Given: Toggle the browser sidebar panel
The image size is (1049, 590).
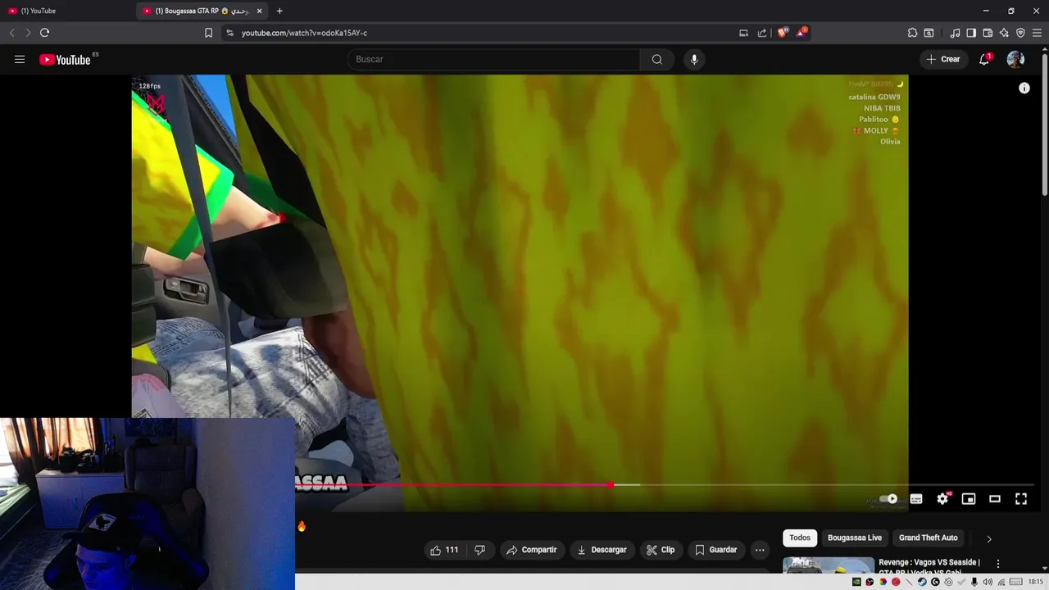Looking at the screenshot, I should (x=971, y=33).
